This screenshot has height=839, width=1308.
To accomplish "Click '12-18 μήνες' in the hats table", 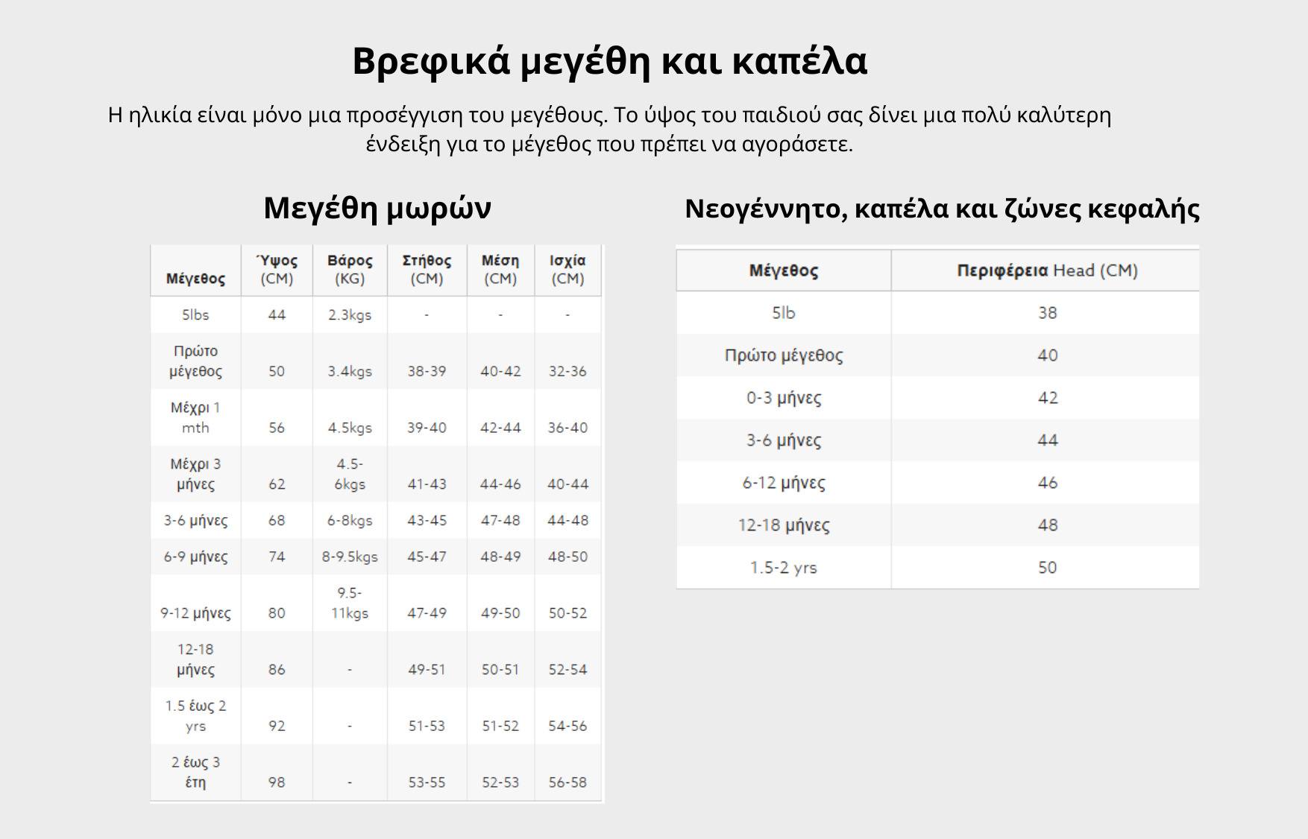I will click(x=784, y=525).
